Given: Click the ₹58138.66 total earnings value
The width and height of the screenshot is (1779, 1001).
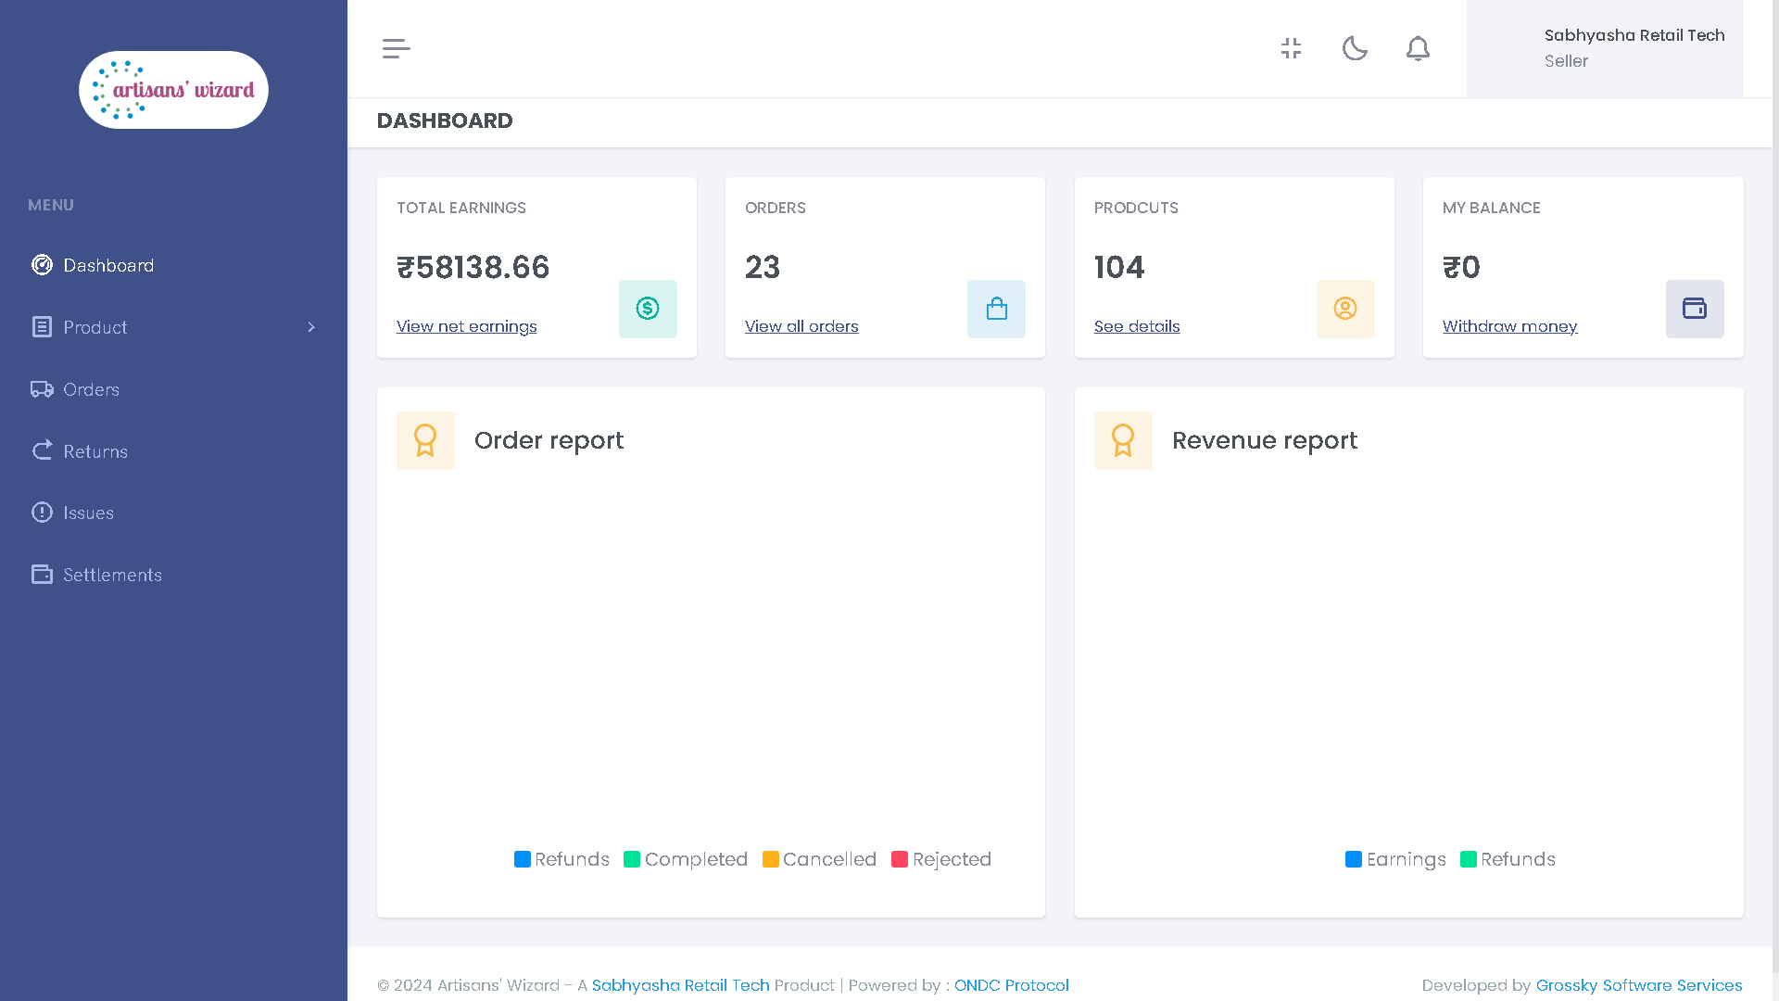Looking at the screenshot, I should click(473, 267).
